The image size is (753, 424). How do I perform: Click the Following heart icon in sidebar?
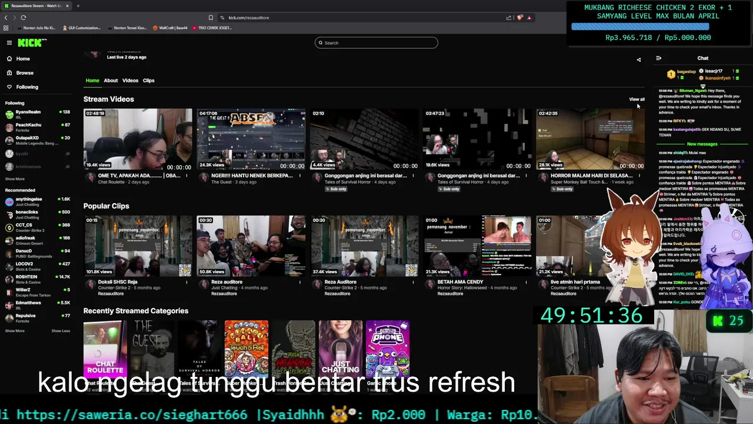point(9,87)
